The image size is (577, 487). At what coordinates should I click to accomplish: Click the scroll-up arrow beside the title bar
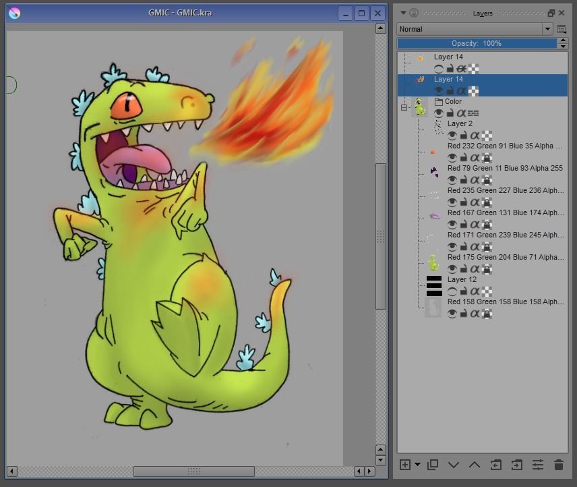click(380, 28)
